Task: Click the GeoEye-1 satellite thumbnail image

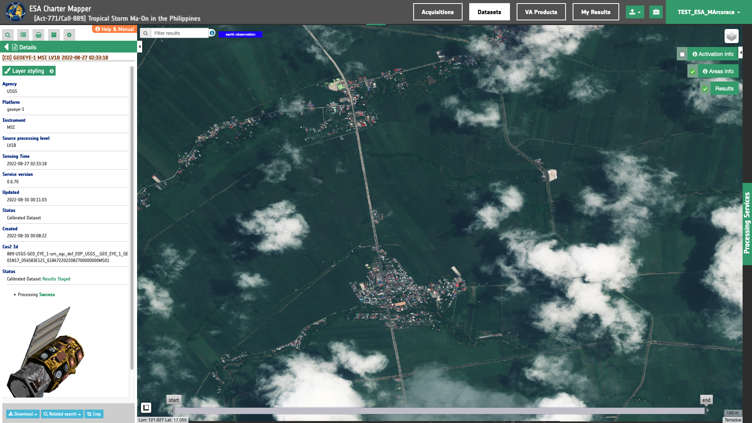Action: (x=45, y=352)
